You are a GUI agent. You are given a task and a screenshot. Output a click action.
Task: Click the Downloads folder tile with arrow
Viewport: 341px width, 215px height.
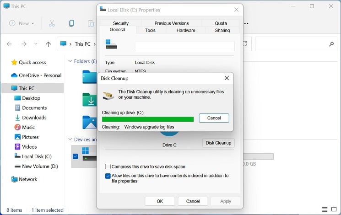(x=90, y=100)
